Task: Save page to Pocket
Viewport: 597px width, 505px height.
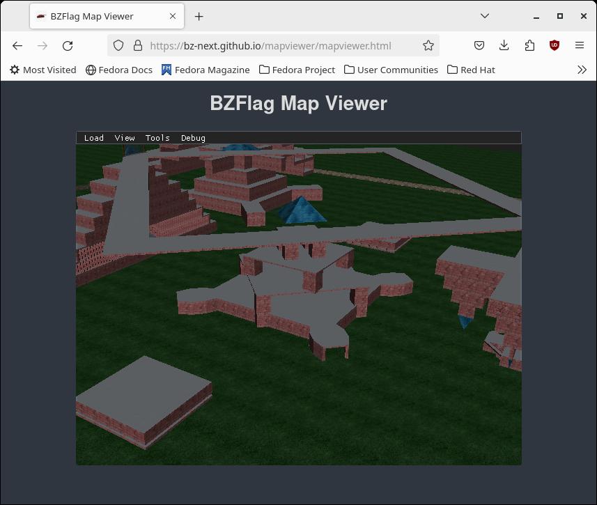Action: (479, 46)
